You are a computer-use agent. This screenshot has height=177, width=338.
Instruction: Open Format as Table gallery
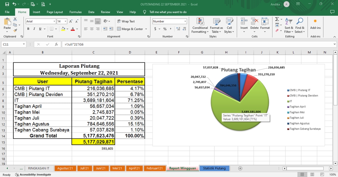point(217,26)
